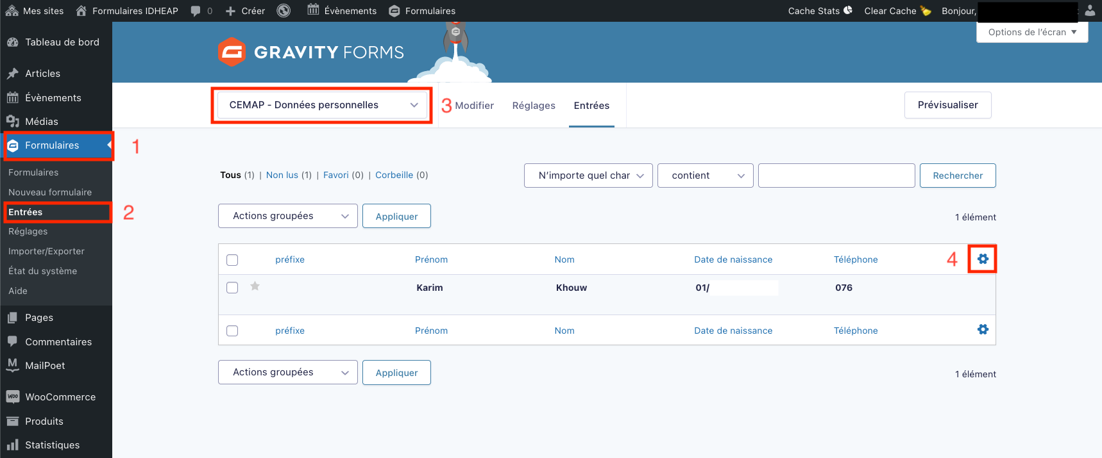Click the gear icon in table footer

click(x=983, y=329)
